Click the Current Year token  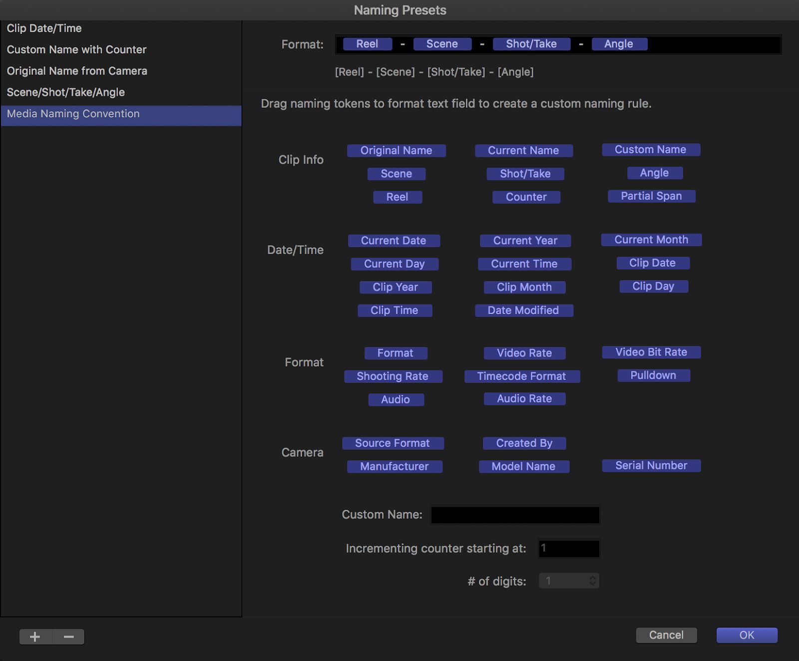pos(525,241)
